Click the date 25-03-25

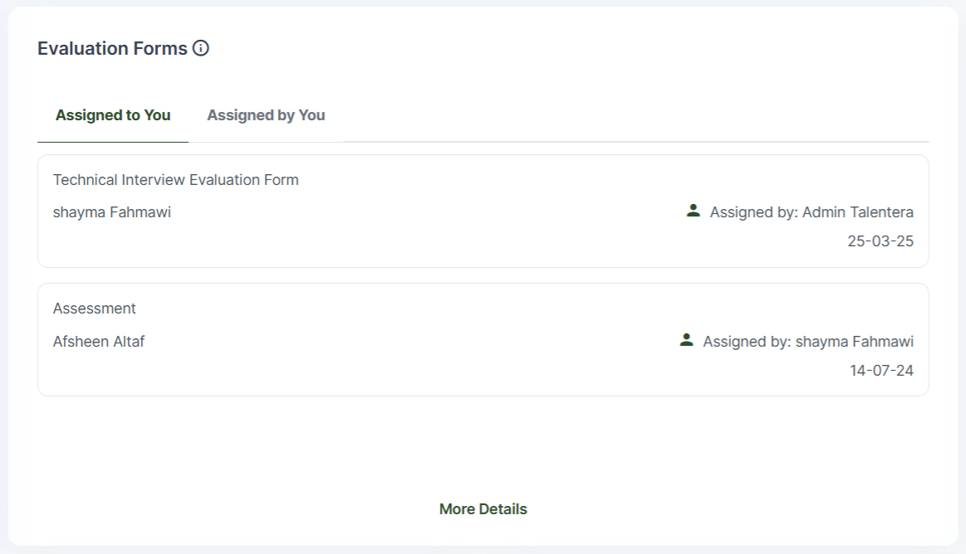click(x=881, y=241)
